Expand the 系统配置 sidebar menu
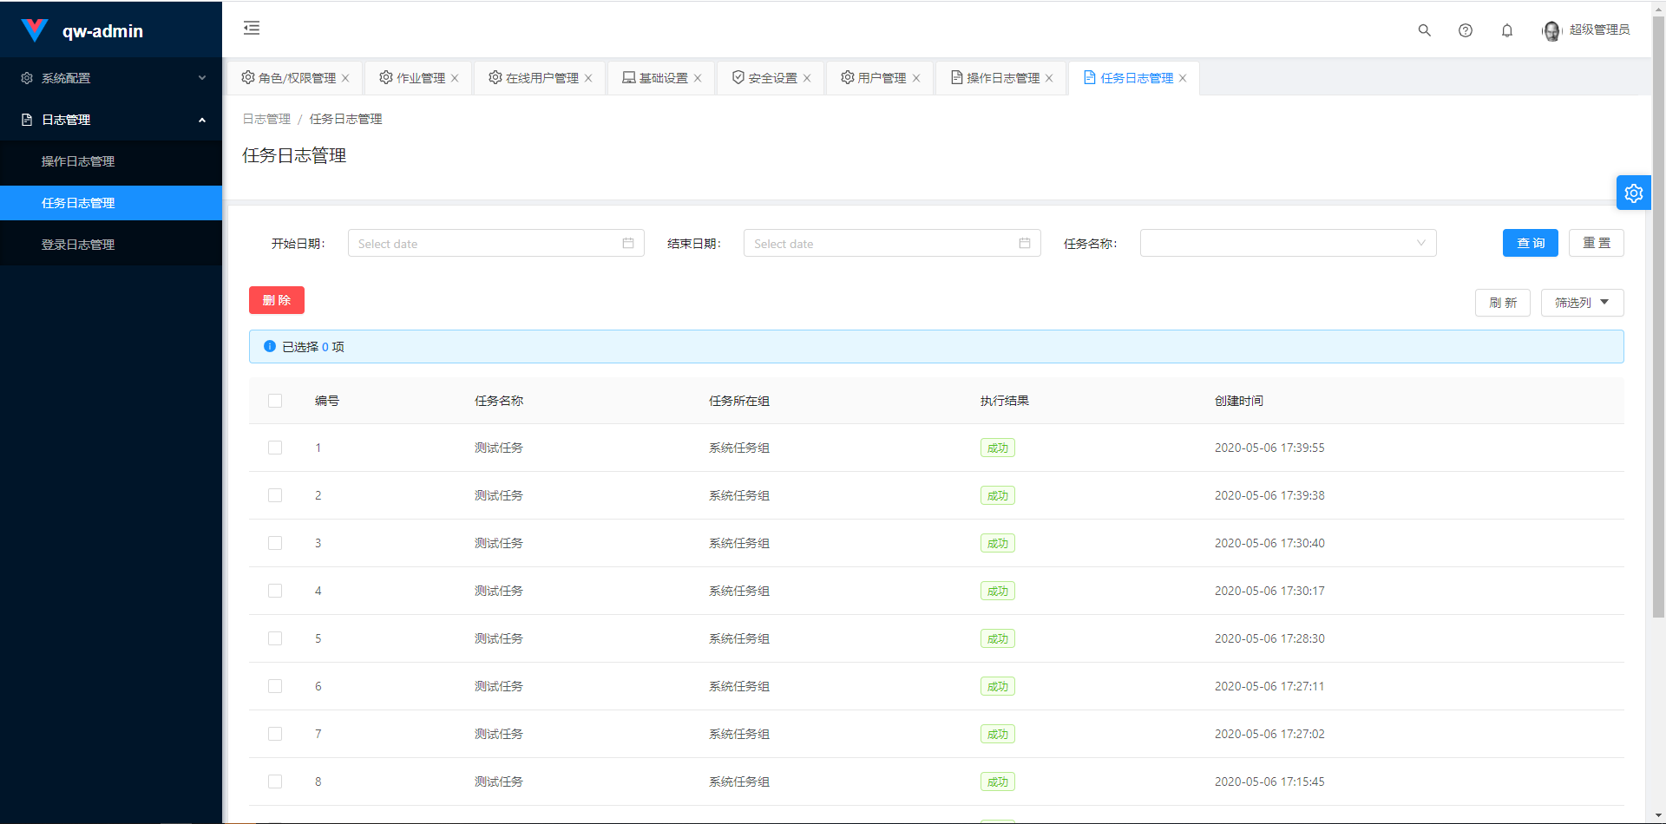This screenshot has height=824, width=1666. [111, 78]
